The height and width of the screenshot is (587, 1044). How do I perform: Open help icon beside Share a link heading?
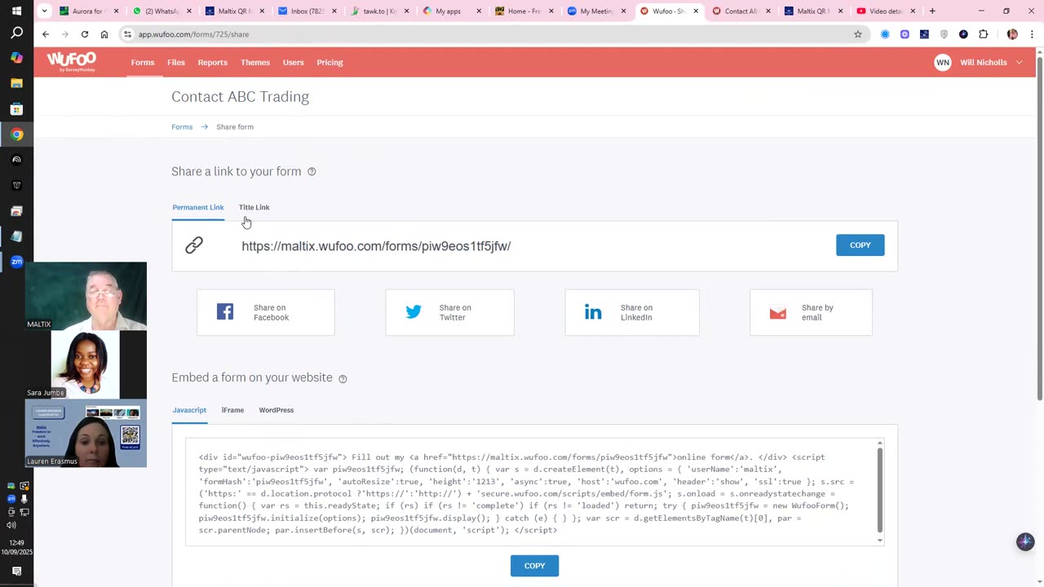[x=312, y=171]
